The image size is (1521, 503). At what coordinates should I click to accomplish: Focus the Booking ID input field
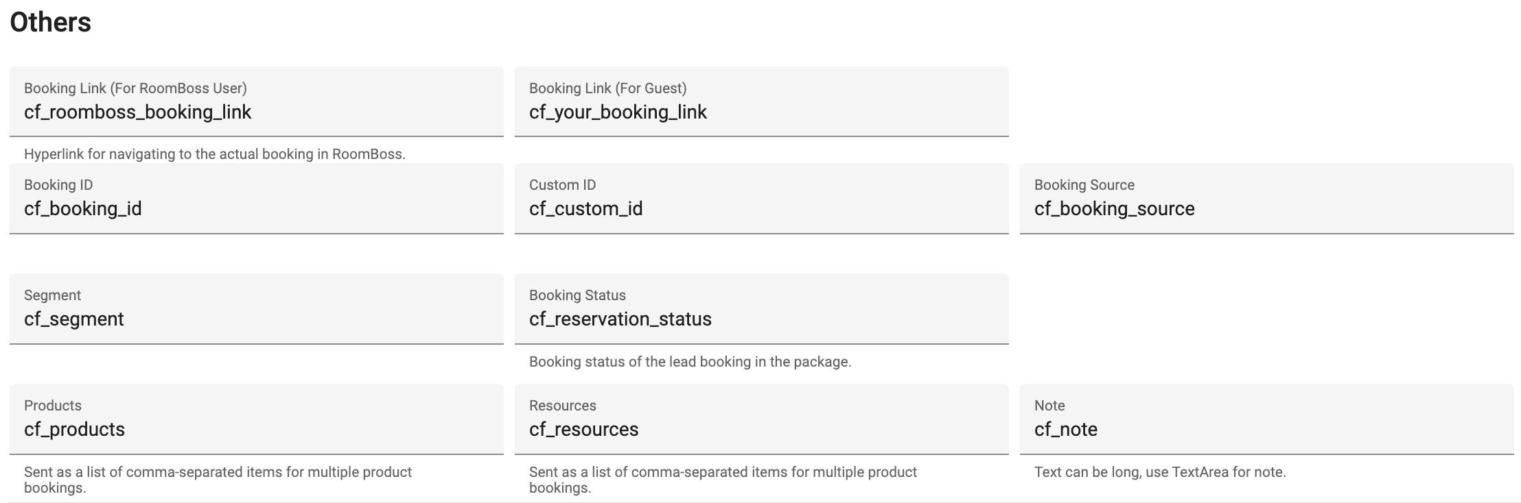(x=257, y=199)
